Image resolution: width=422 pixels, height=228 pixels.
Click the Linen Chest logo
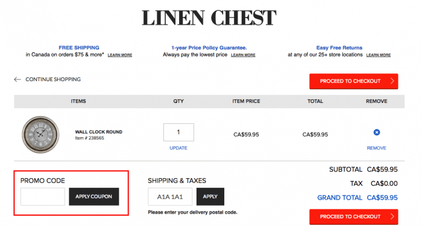coord(209,17)
